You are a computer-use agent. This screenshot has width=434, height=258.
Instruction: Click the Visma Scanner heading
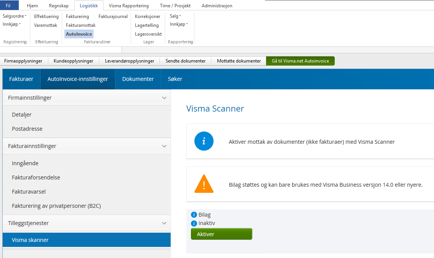[215, 108]
